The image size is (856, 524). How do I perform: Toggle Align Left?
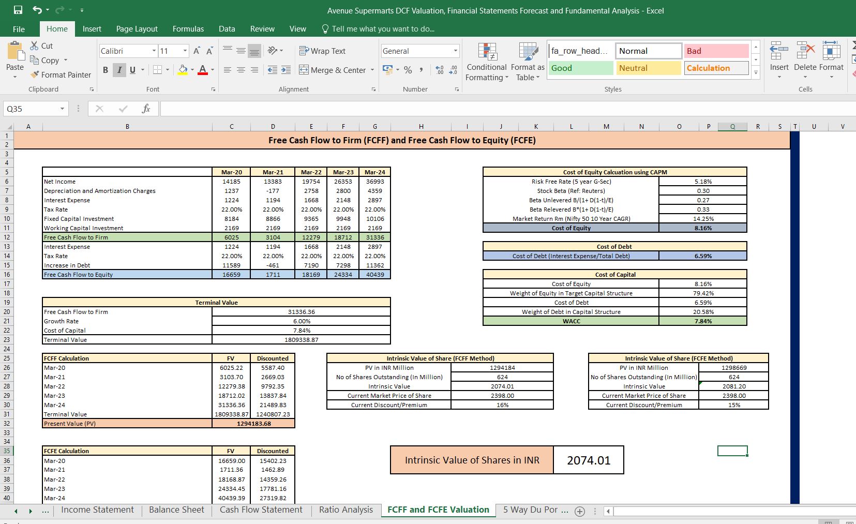pos(228,70)
